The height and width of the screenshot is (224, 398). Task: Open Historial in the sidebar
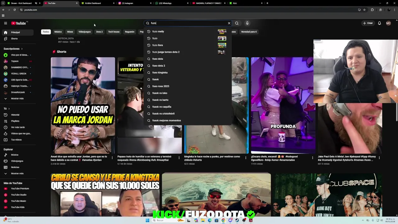[x=18, y=115]
